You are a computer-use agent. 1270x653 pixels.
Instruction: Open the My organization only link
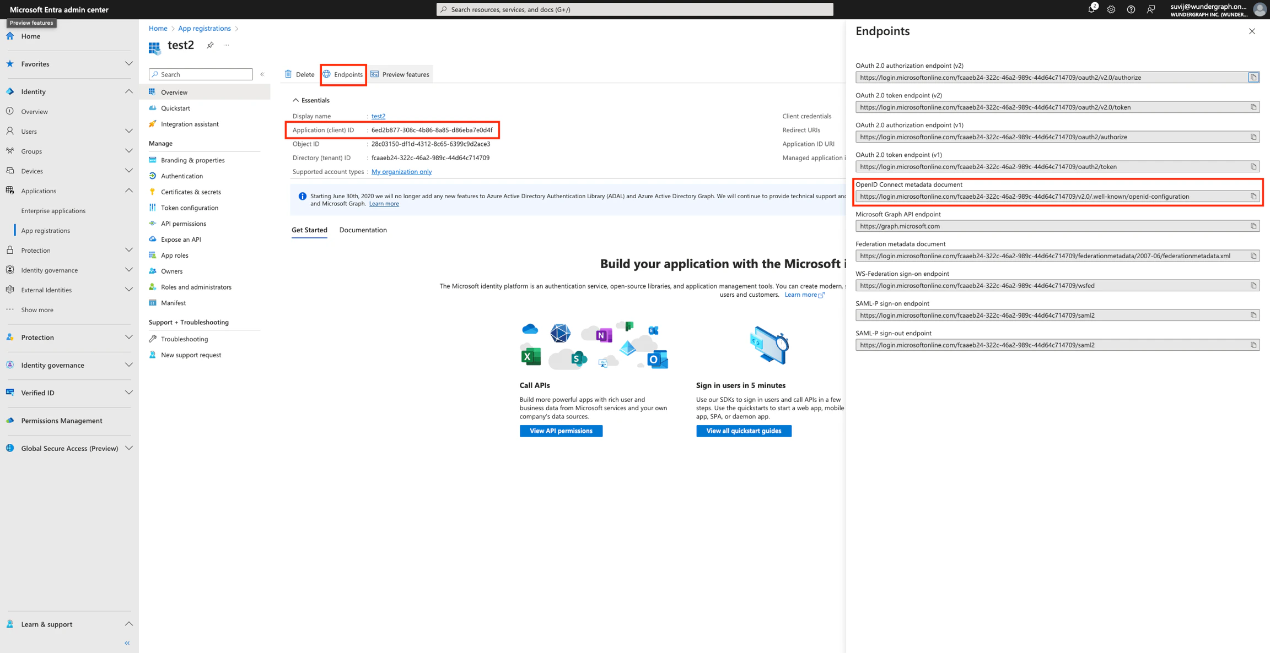[x=401, y=171]
